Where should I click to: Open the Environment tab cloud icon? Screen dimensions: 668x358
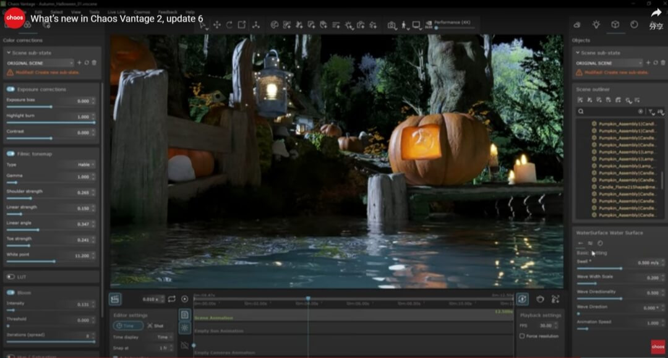(x=577, y=25)
